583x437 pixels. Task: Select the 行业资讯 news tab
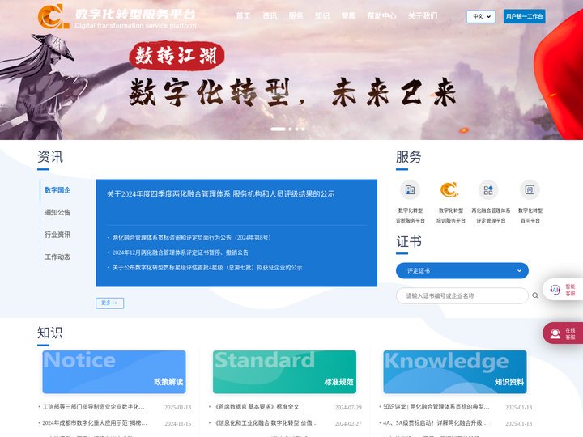click(x=57, y=235)
